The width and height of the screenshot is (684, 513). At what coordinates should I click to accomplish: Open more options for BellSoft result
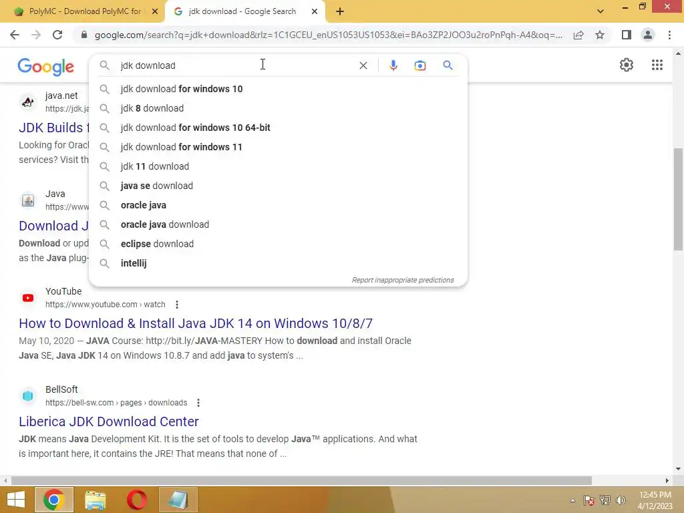[x=198, y=403]
